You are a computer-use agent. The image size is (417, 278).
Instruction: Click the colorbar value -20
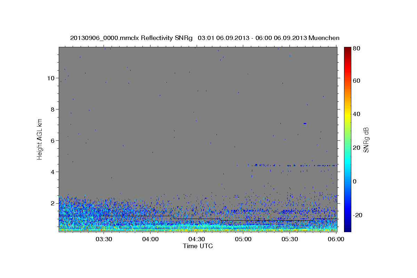[x=358, y=215]
